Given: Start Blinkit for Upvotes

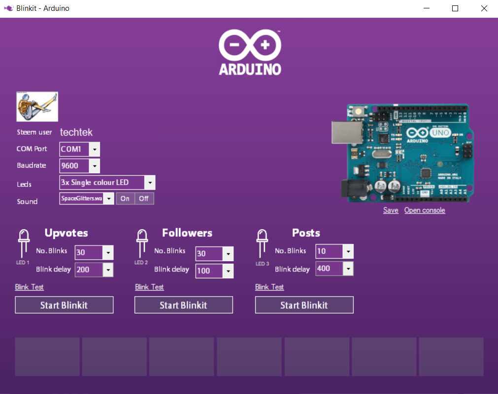Looking at the screenshot, I should (64, 305).
